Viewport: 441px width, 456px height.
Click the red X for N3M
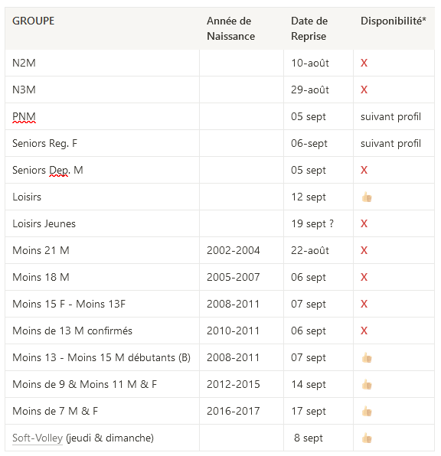[x=364, y=90]
